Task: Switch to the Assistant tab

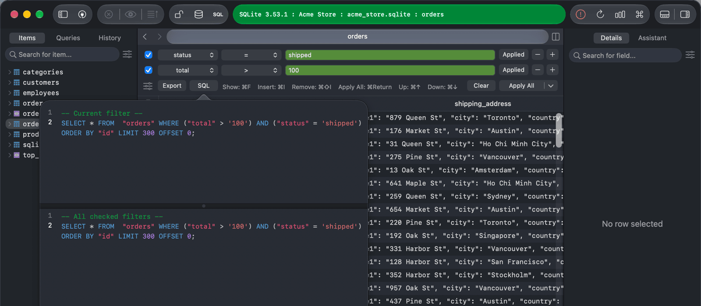Action: (x=652, y=38)
